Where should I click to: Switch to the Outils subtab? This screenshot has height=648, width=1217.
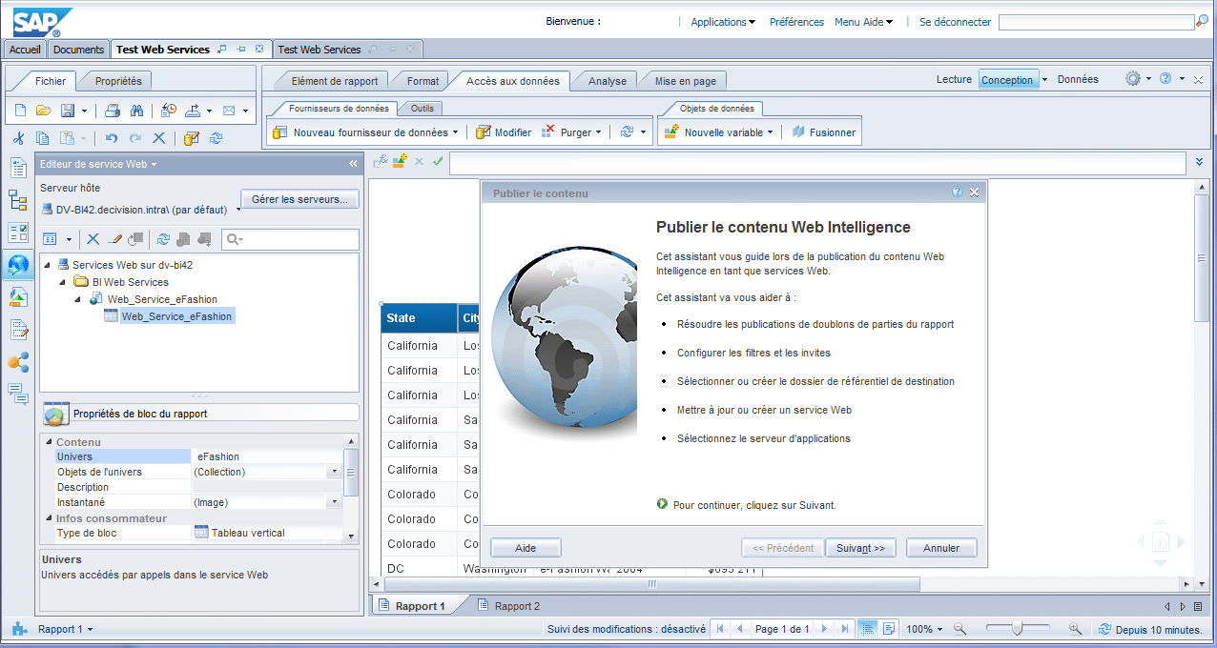click(x=423, y=109)
